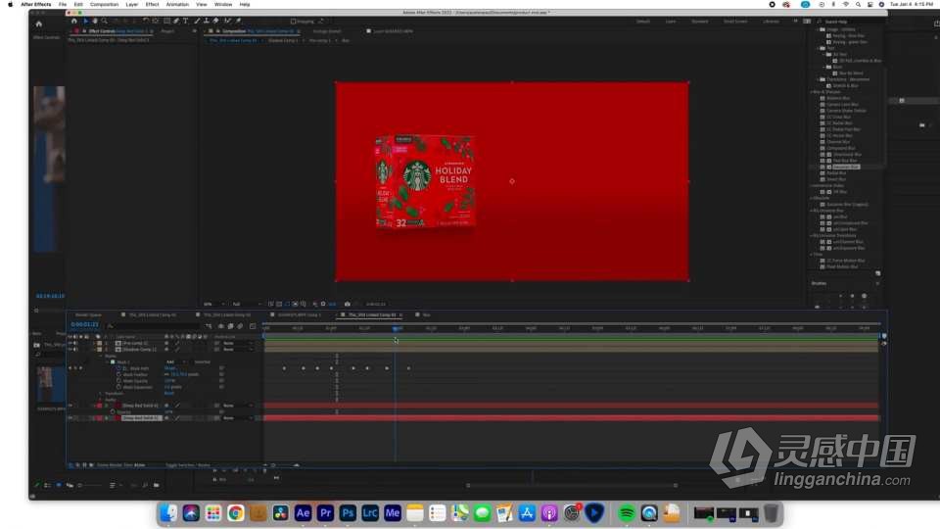The image size is (940, 529).
Task: Toggle the timeline Hide Shy Layers switch
Action: click(x=221, y=326)
